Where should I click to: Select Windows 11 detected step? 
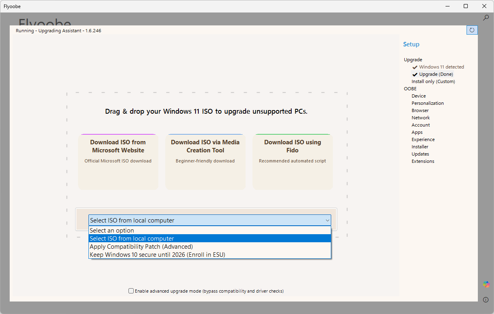tap(441, 67)
